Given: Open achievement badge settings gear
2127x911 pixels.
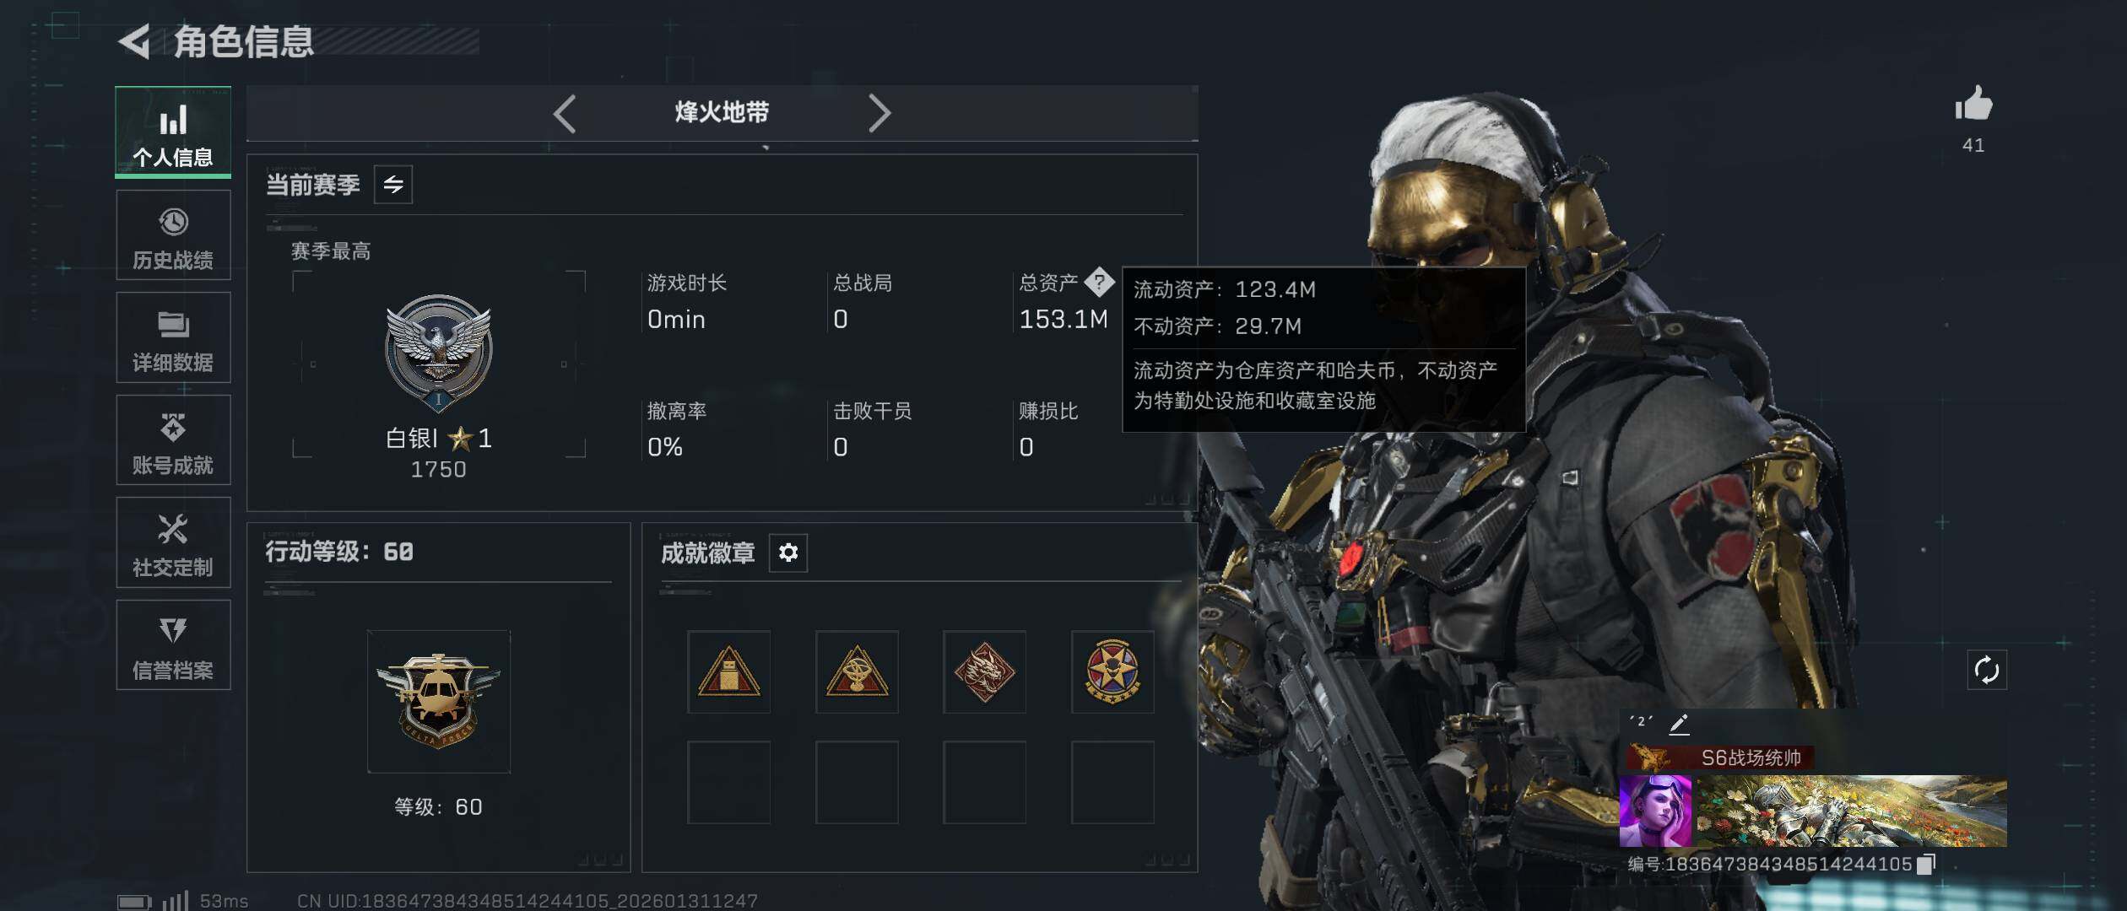Looking at the screenshot, I should coord(788,553).
